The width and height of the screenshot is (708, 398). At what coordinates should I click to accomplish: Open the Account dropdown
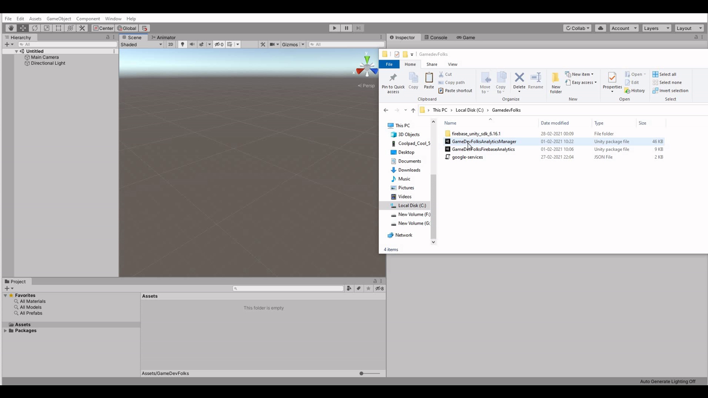pos(624,28)
